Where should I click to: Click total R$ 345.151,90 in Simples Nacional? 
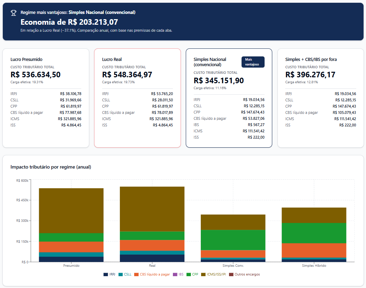pos(219,80)
